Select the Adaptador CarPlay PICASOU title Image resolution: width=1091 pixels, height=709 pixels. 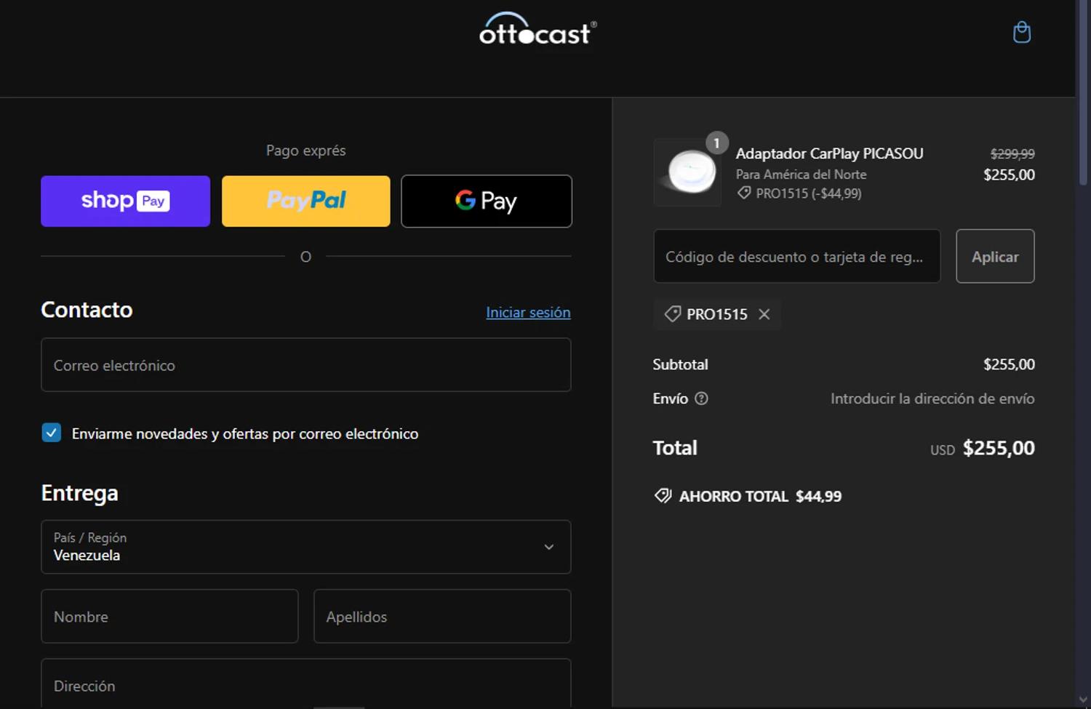[x=829, y=153]
